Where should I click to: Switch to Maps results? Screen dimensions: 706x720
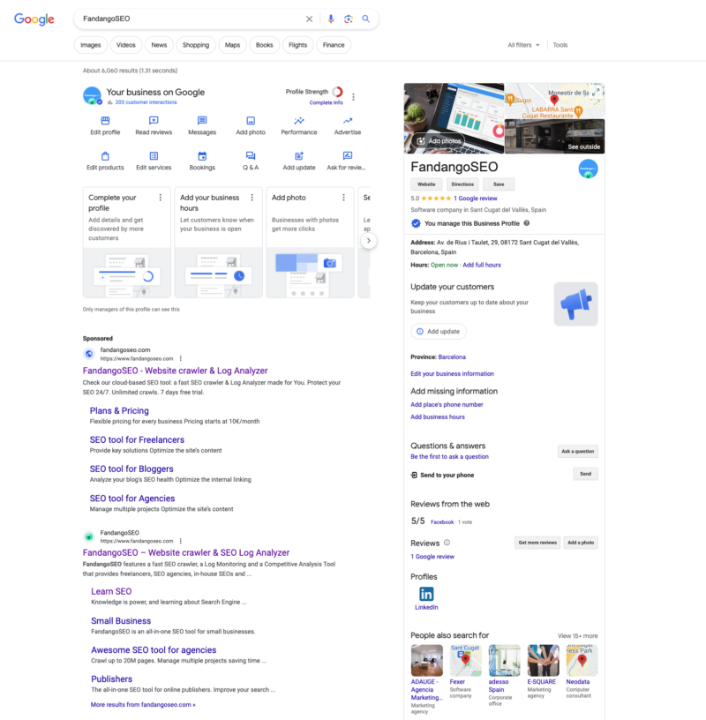pos(232,45)
